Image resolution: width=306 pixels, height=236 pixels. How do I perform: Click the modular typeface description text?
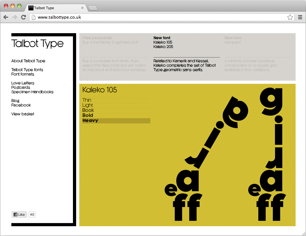click(251, 65)
